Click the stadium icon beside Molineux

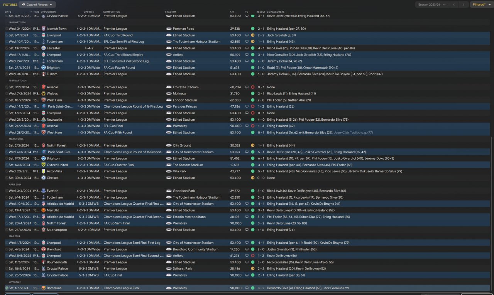click(x=169, y=94)
